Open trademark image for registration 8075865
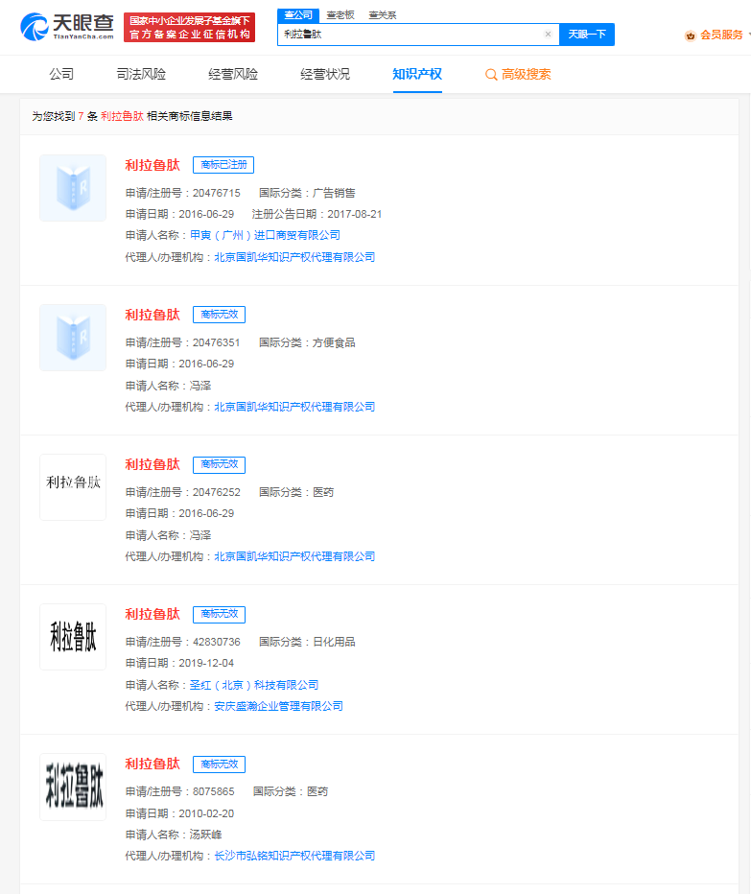 [x=73, y=787]
